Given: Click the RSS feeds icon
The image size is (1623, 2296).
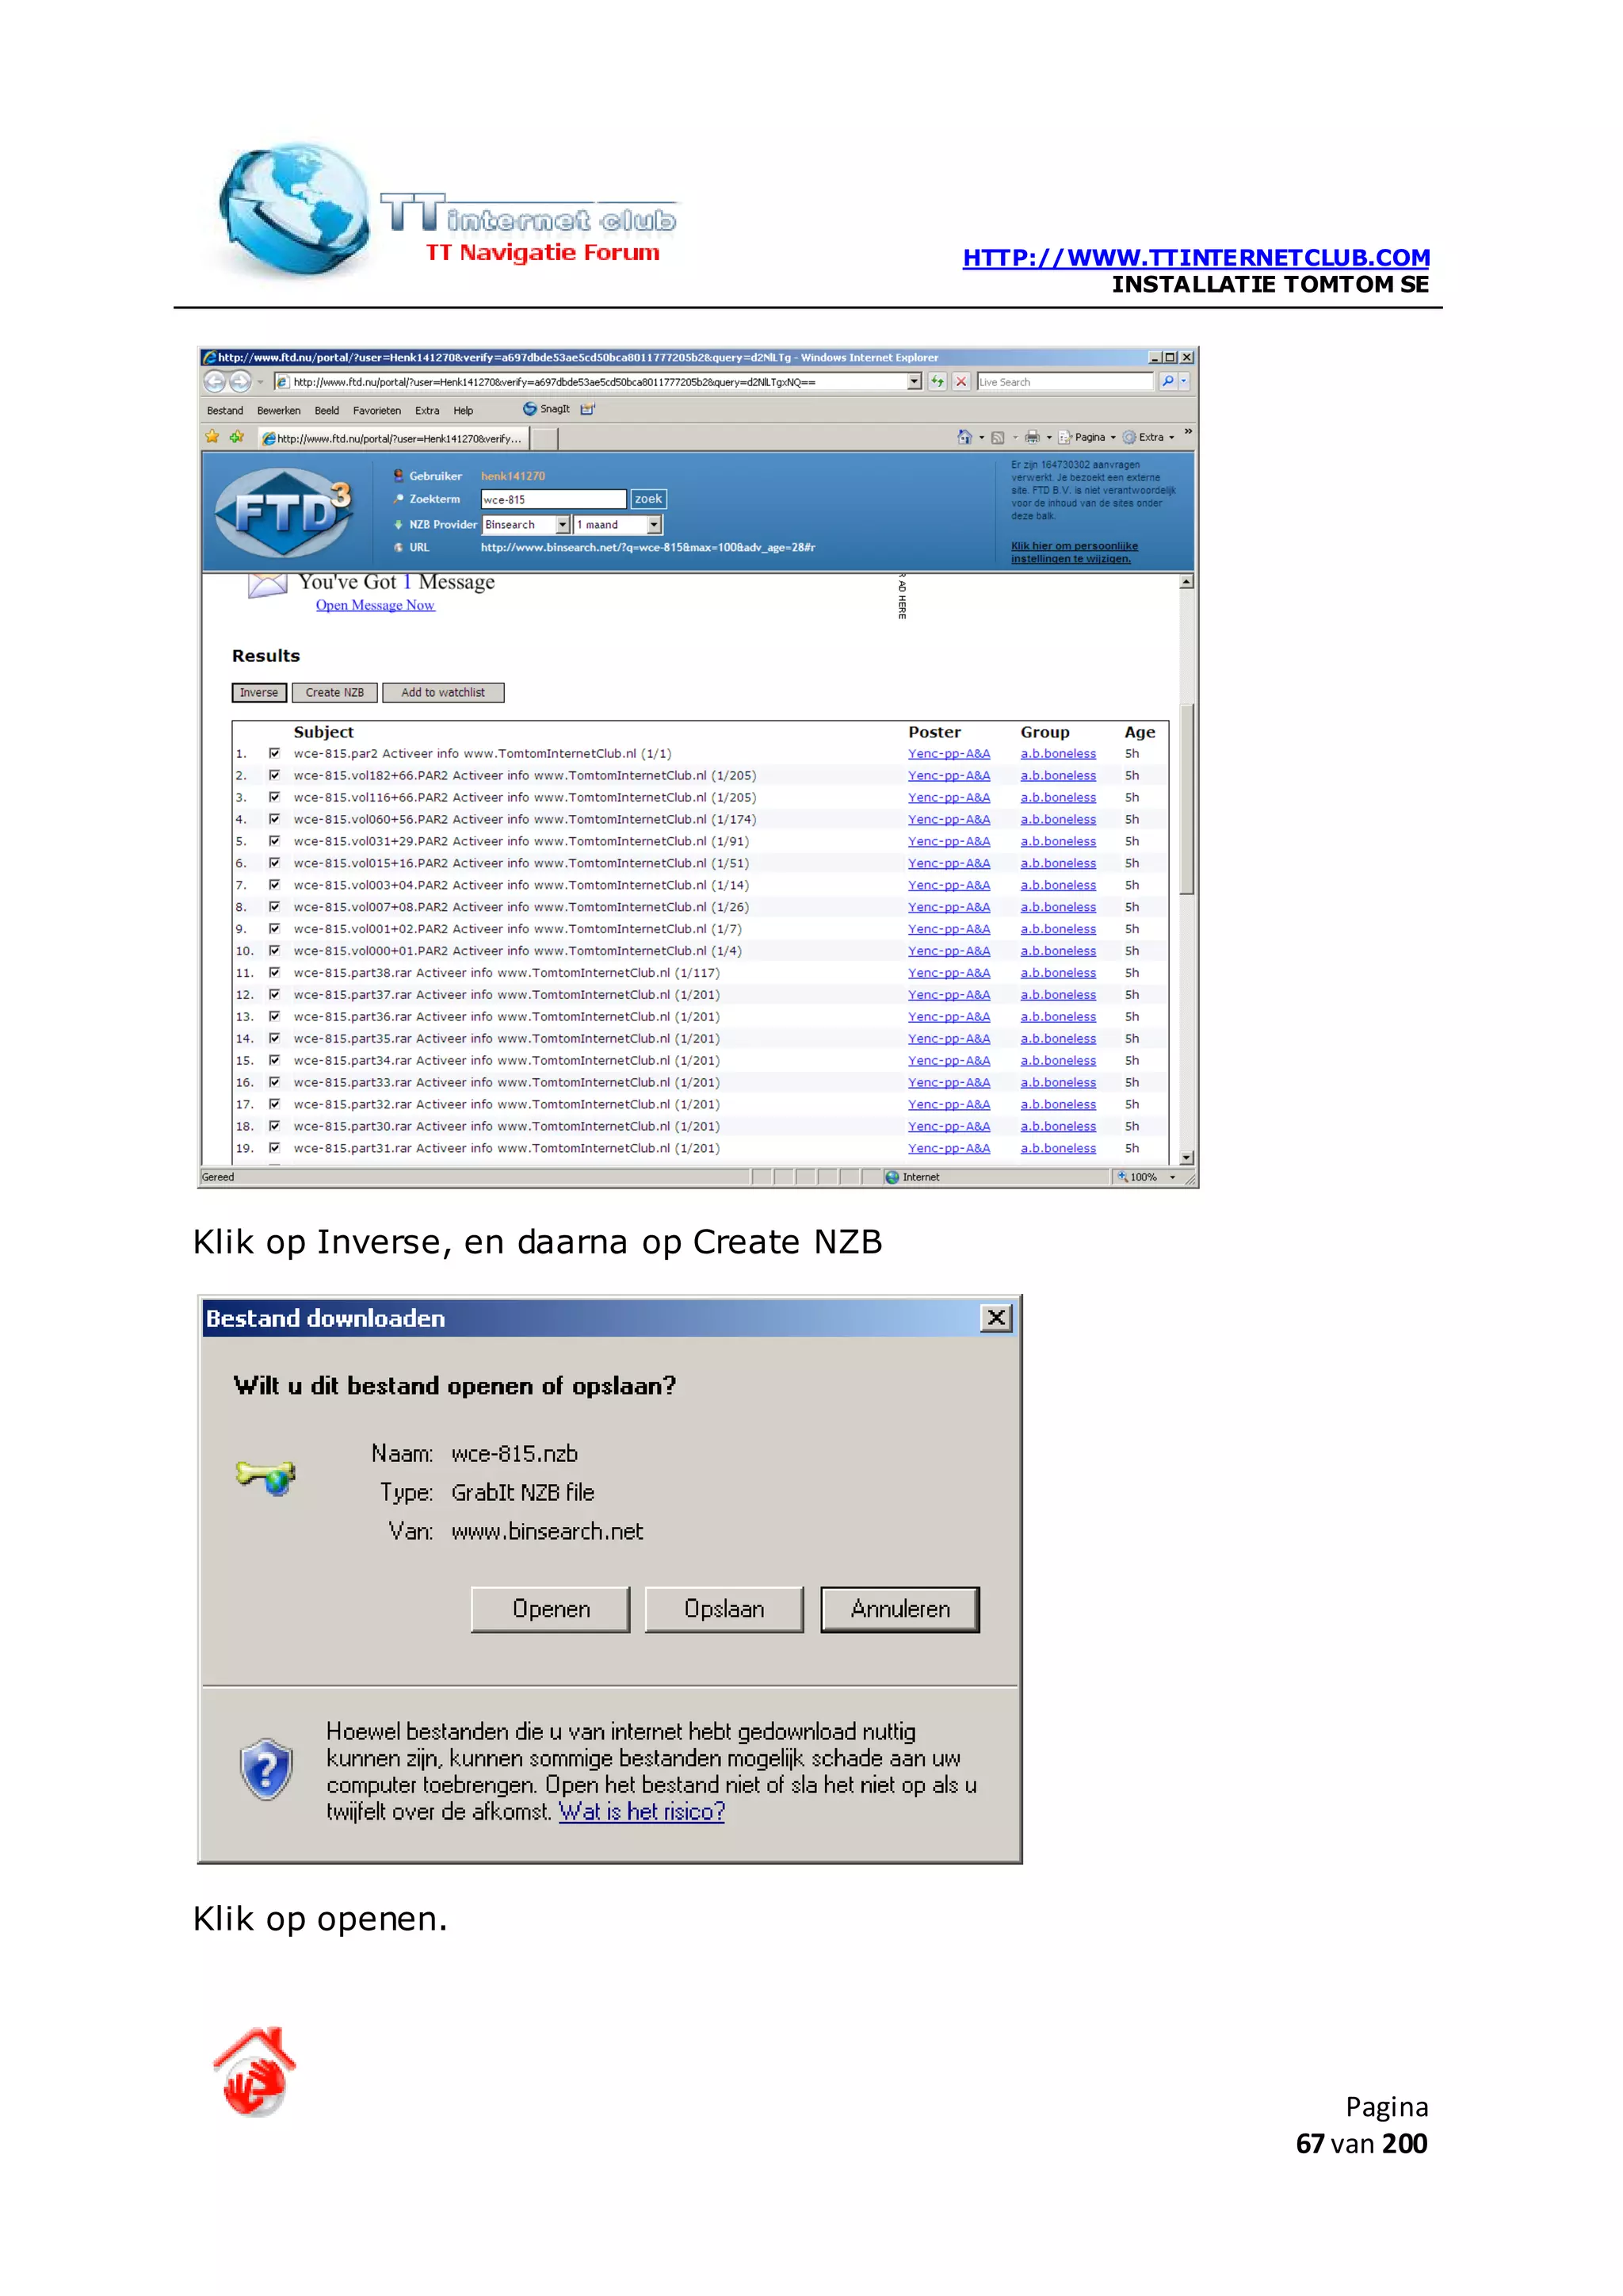Looking at the screenshot, I should click(x=998, y=437).
